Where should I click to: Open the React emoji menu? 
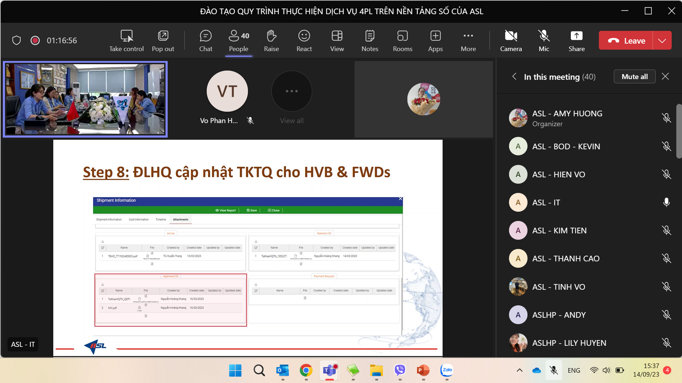[304, 40]
